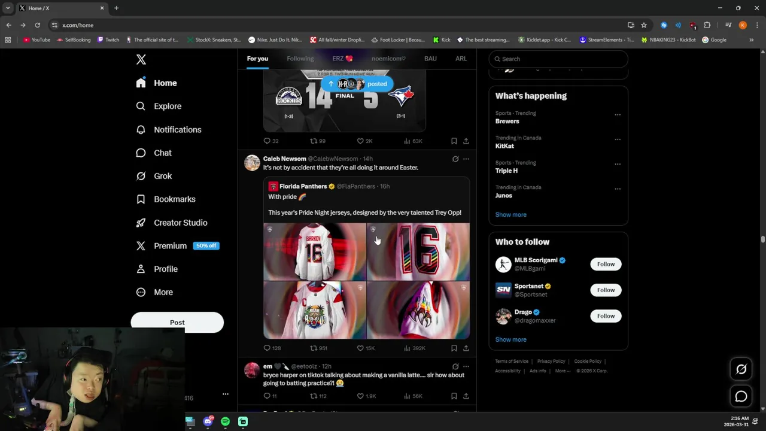Share Caleb Newsom's post
This screenshot has height=431, width=766.
(x=466, y=348)
